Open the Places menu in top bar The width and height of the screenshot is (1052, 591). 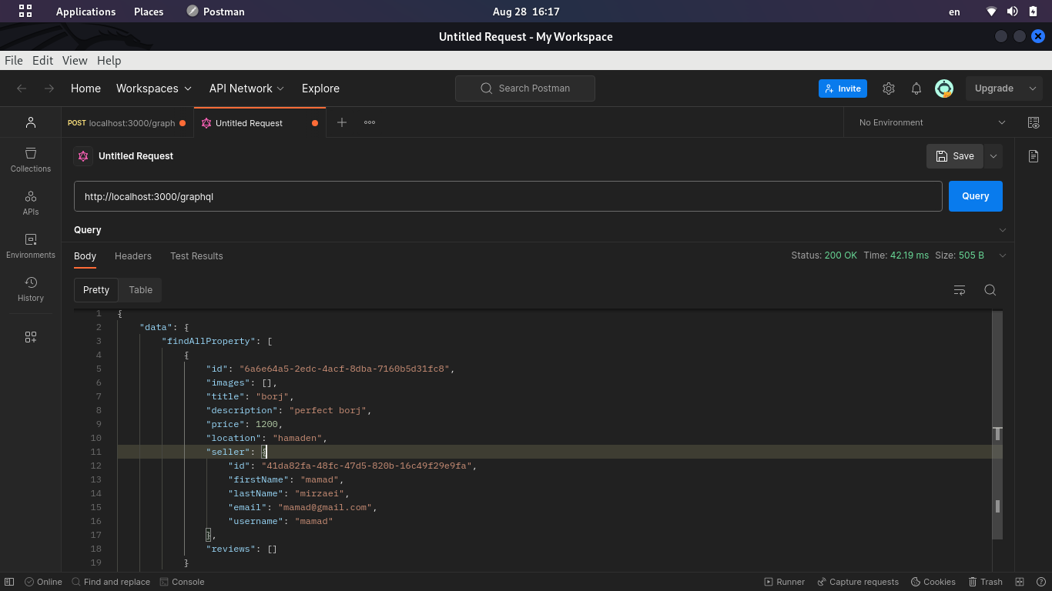pos(149,12)
